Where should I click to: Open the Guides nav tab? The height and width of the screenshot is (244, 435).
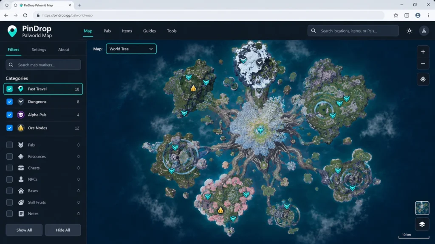(149, 31)
